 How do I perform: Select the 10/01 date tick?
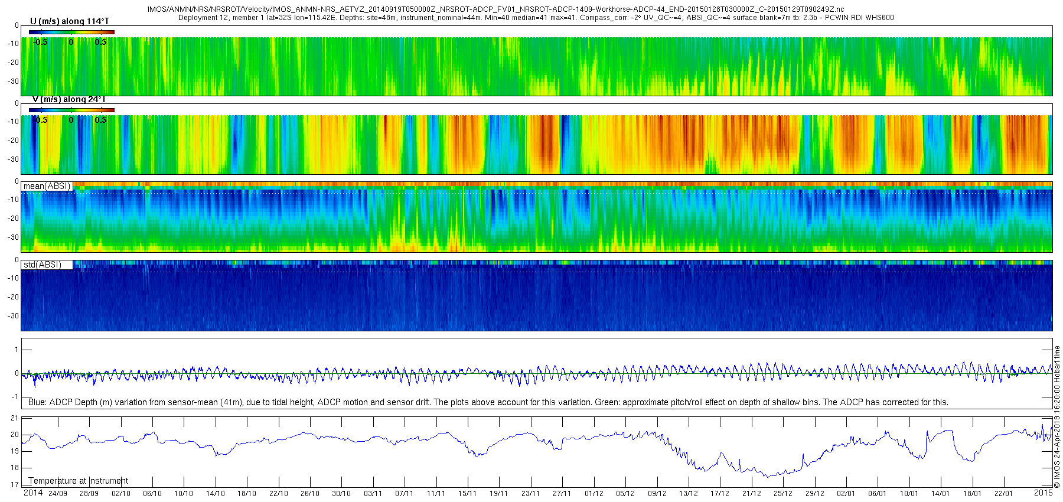tap(909, 494)
